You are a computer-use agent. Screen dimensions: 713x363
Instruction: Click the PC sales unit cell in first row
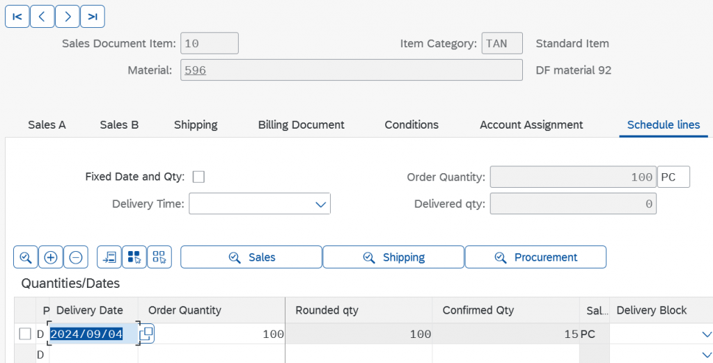coord(594,334)
